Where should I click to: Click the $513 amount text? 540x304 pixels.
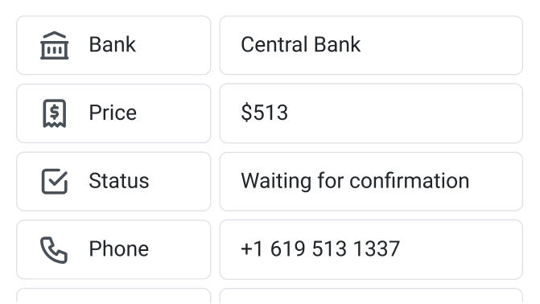(x=264, y=113)
